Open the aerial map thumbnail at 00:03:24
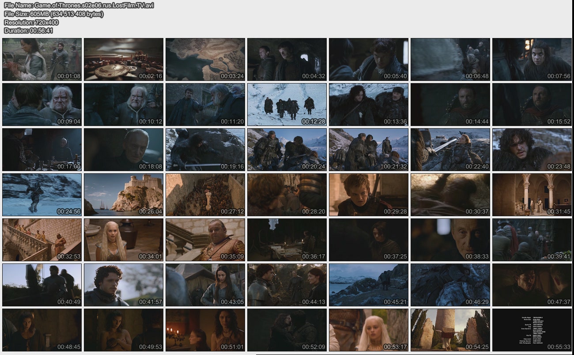574x355 pixels. tap(205, 59)
